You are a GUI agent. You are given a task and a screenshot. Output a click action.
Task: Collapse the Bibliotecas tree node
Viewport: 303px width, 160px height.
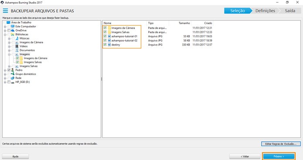pyautogui.click(x=5, y=35)
